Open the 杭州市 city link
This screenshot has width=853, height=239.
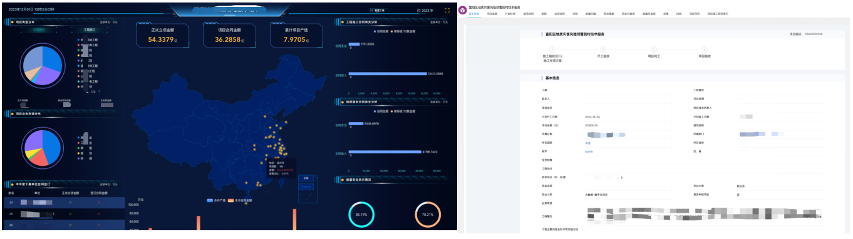tap(589, 151)
